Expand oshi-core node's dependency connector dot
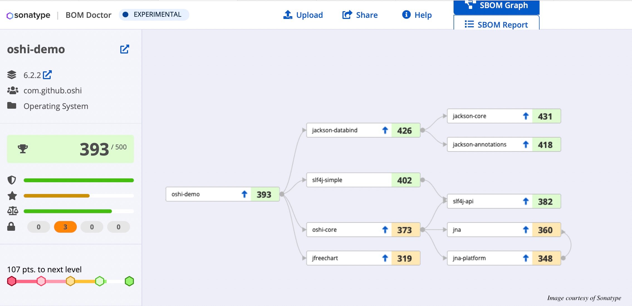 coord(423,230)
